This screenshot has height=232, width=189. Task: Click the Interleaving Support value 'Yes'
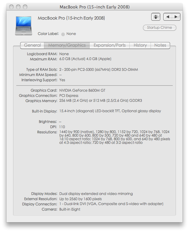click(62, 80)
